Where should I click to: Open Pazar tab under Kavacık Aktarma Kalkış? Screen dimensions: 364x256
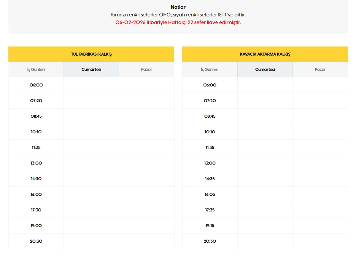(x=320, y=70)
